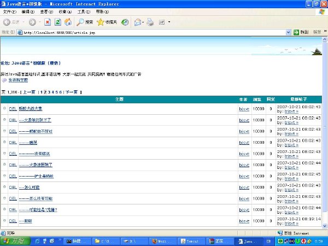Open the Forward button history dropdown arrow
The height and width of the screenshot is (246, 328).
point(40,22)
